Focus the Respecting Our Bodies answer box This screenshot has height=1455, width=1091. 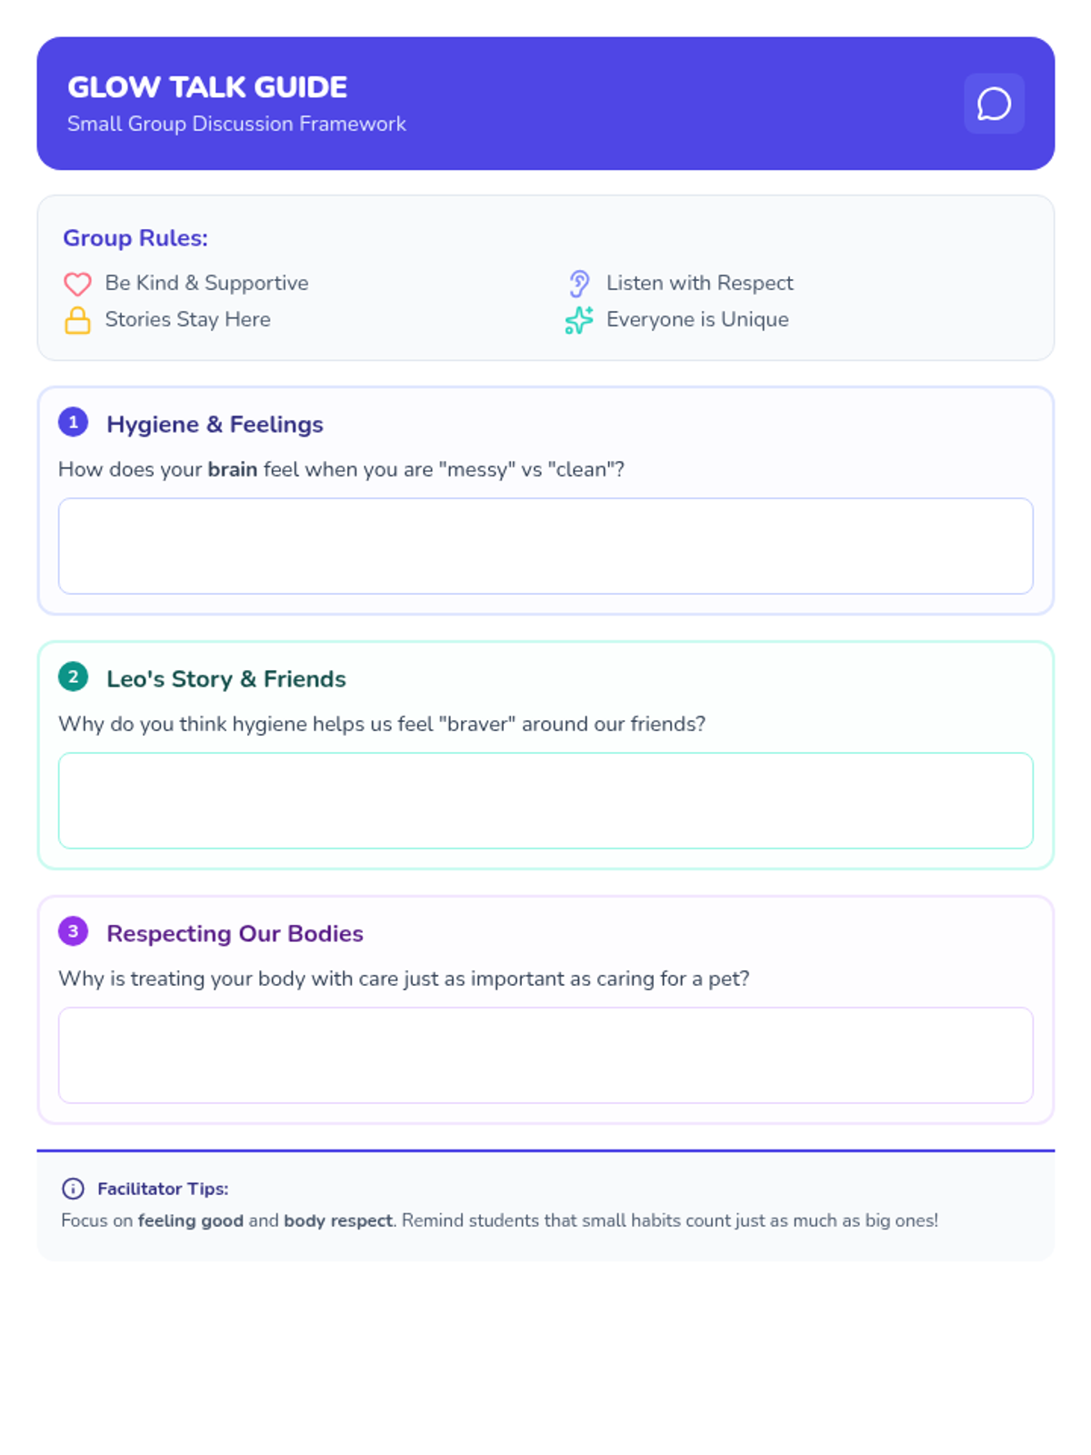coord(545,1055)
